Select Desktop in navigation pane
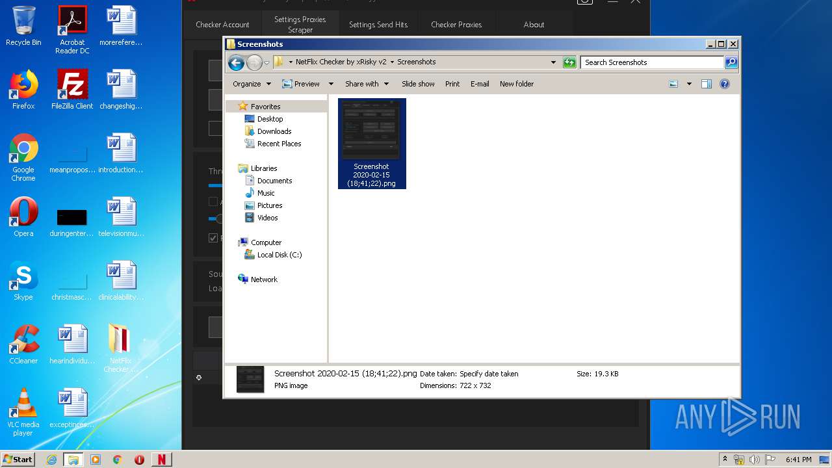Screen dimensions: 832x468 point(270,119)
